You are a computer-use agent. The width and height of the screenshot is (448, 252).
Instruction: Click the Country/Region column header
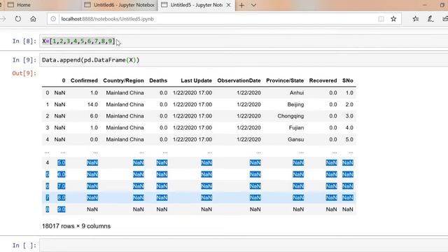click(x=123, y=80)
